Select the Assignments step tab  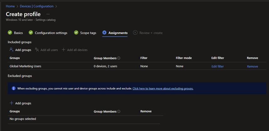point(118,33)
